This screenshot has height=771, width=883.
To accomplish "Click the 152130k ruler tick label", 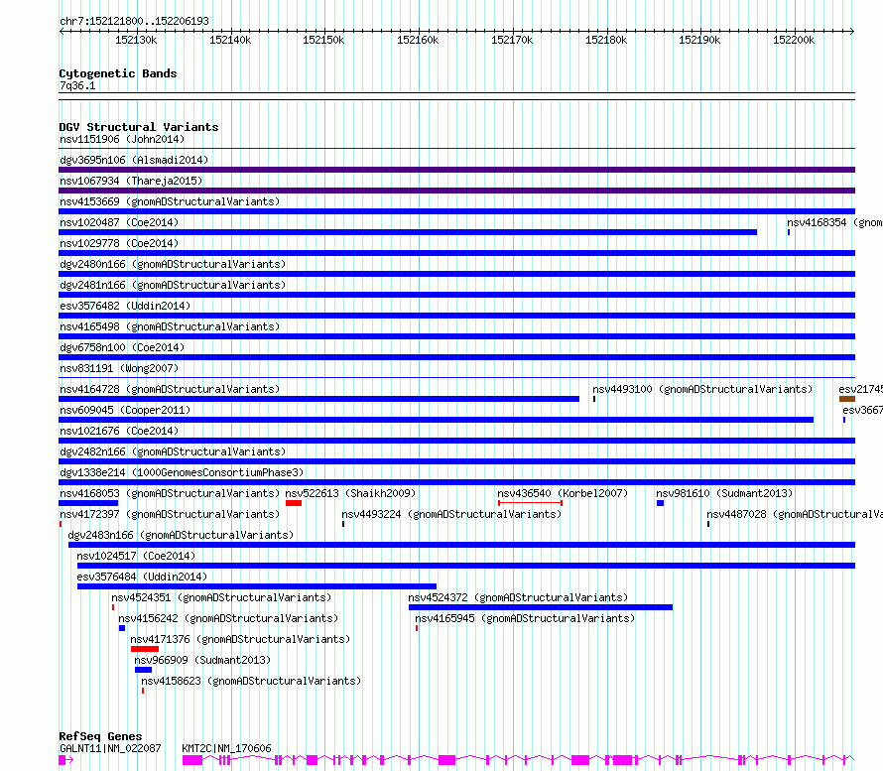I will 136,40.
